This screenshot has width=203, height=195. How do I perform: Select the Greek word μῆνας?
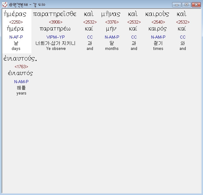(111, 14)
